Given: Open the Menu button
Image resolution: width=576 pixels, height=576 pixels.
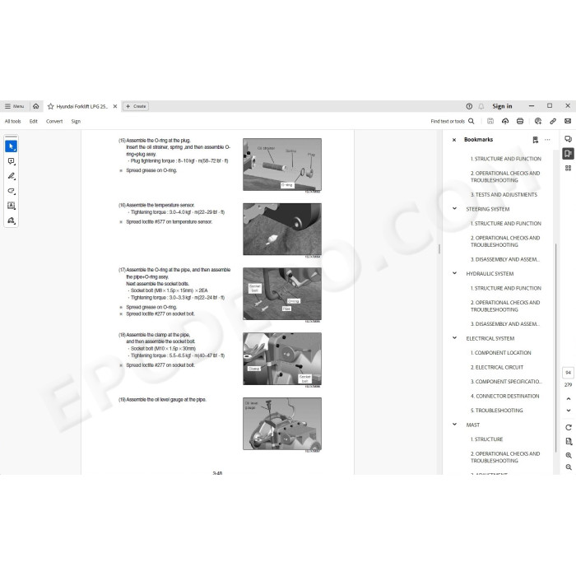Looking at the screenshot, I should (x=14, y=106).
